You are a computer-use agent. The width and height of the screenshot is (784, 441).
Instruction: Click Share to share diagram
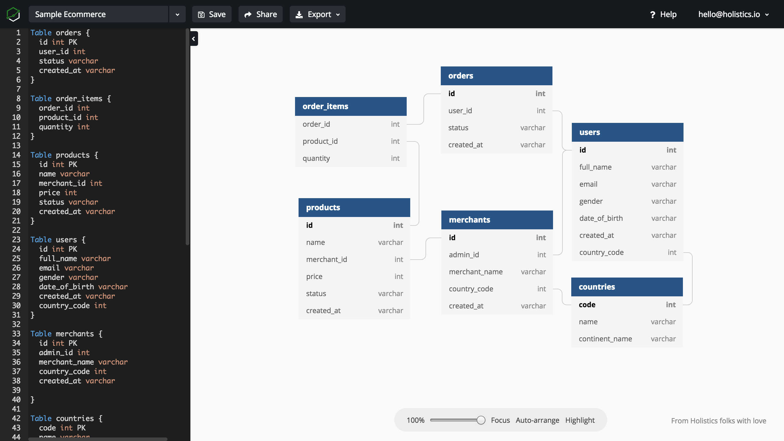point(260,14)
